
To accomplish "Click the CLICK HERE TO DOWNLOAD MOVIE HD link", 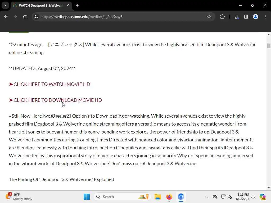I will [x=55, y=100].
